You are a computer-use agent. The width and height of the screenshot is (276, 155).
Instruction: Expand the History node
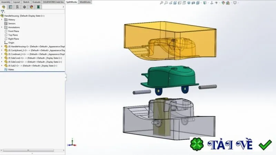pos(2,20)
